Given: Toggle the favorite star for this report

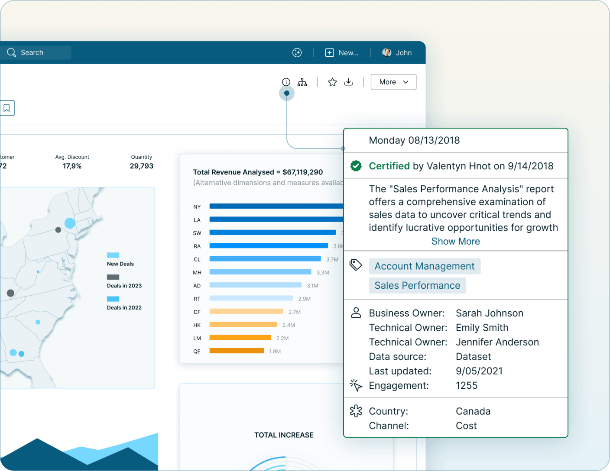Looking at the screenshot, I should [x=332, y=82].
